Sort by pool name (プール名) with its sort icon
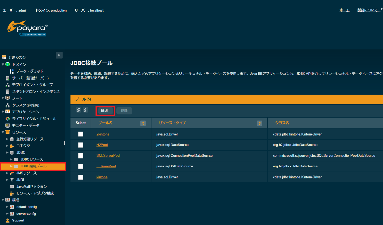This screenshot has height=225, width=383. tap(143, 123)
